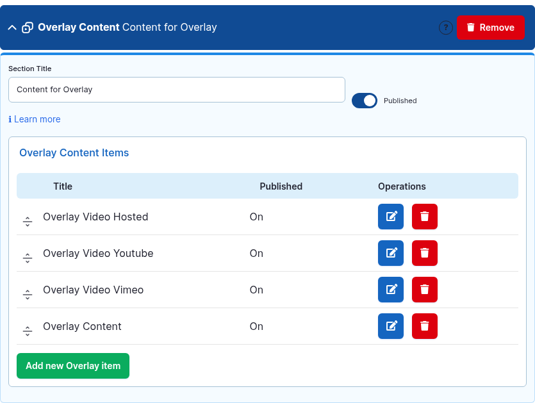The width and height of the screenshot is (535, 403).
Task: Toggle the Published switch off
Action: tap(365, 101)
